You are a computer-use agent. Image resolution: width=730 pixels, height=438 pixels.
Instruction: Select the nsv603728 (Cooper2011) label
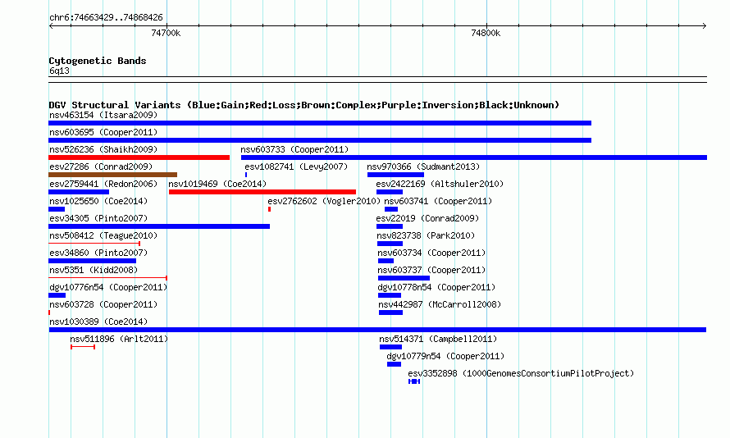(x=103, y=304)
